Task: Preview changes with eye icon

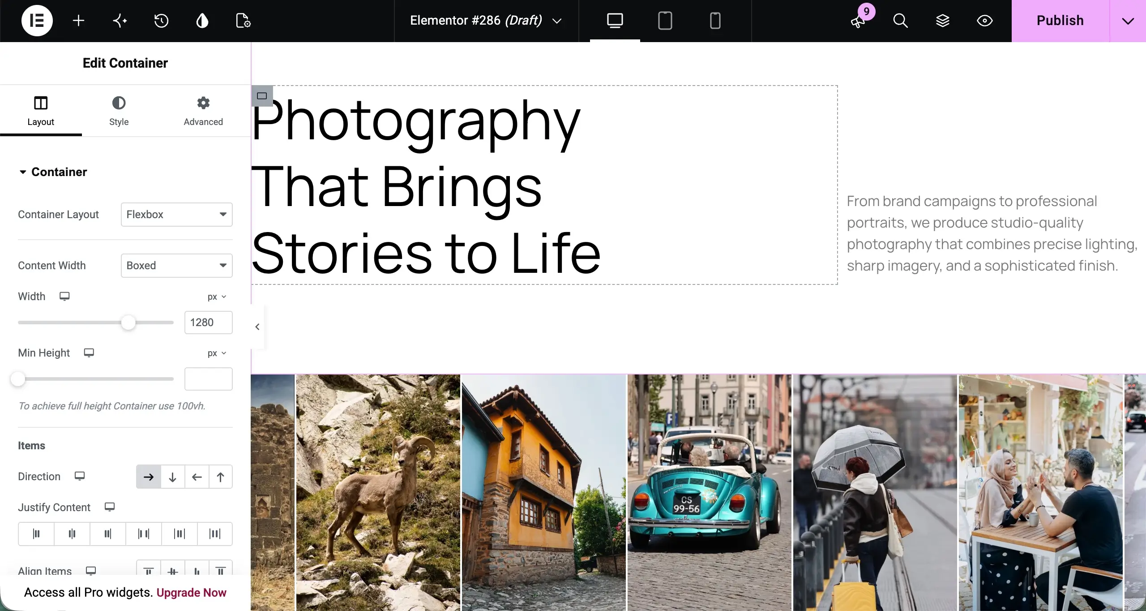Action: pyautogui.click(x=984, y=21)
